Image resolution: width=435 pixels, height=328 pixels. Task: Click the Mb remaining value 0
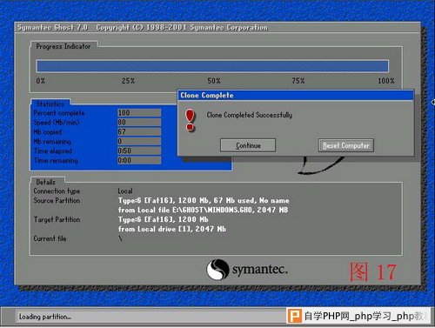pyautogui.click(x=139, y=142)
